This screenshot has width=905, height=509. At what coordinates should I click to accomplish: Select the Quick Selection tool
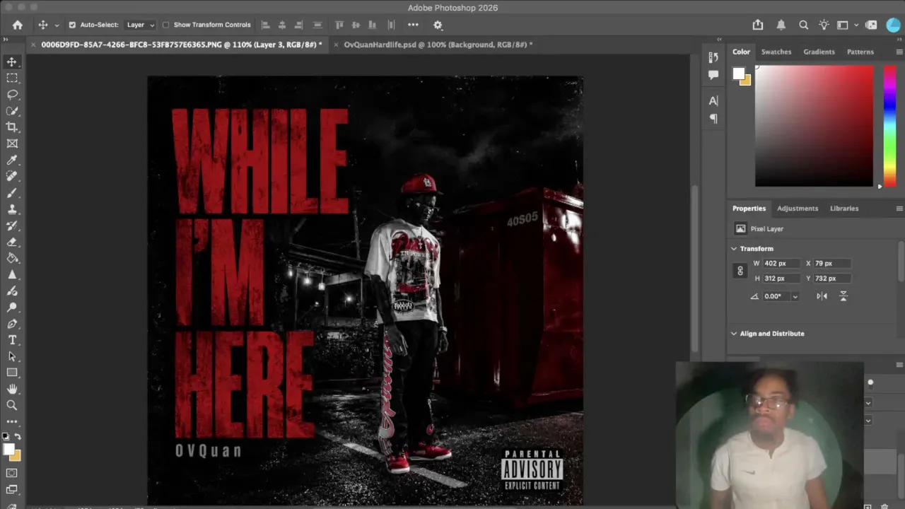click(x=12, y=111)
